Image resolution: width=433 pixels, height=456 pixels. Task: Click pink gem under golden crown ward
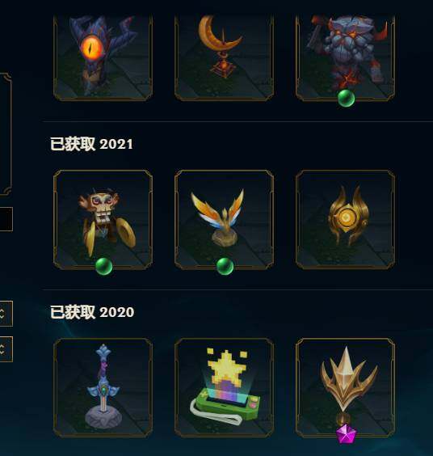coord(346,433)
